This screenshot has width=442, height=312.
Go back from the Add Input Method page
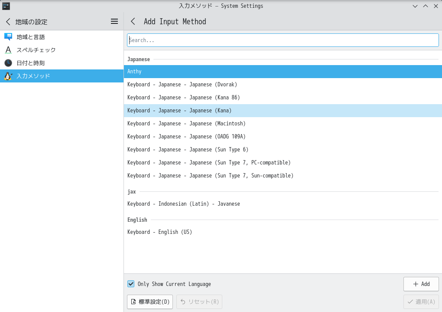pyautogui.click(x=133, y=21)
